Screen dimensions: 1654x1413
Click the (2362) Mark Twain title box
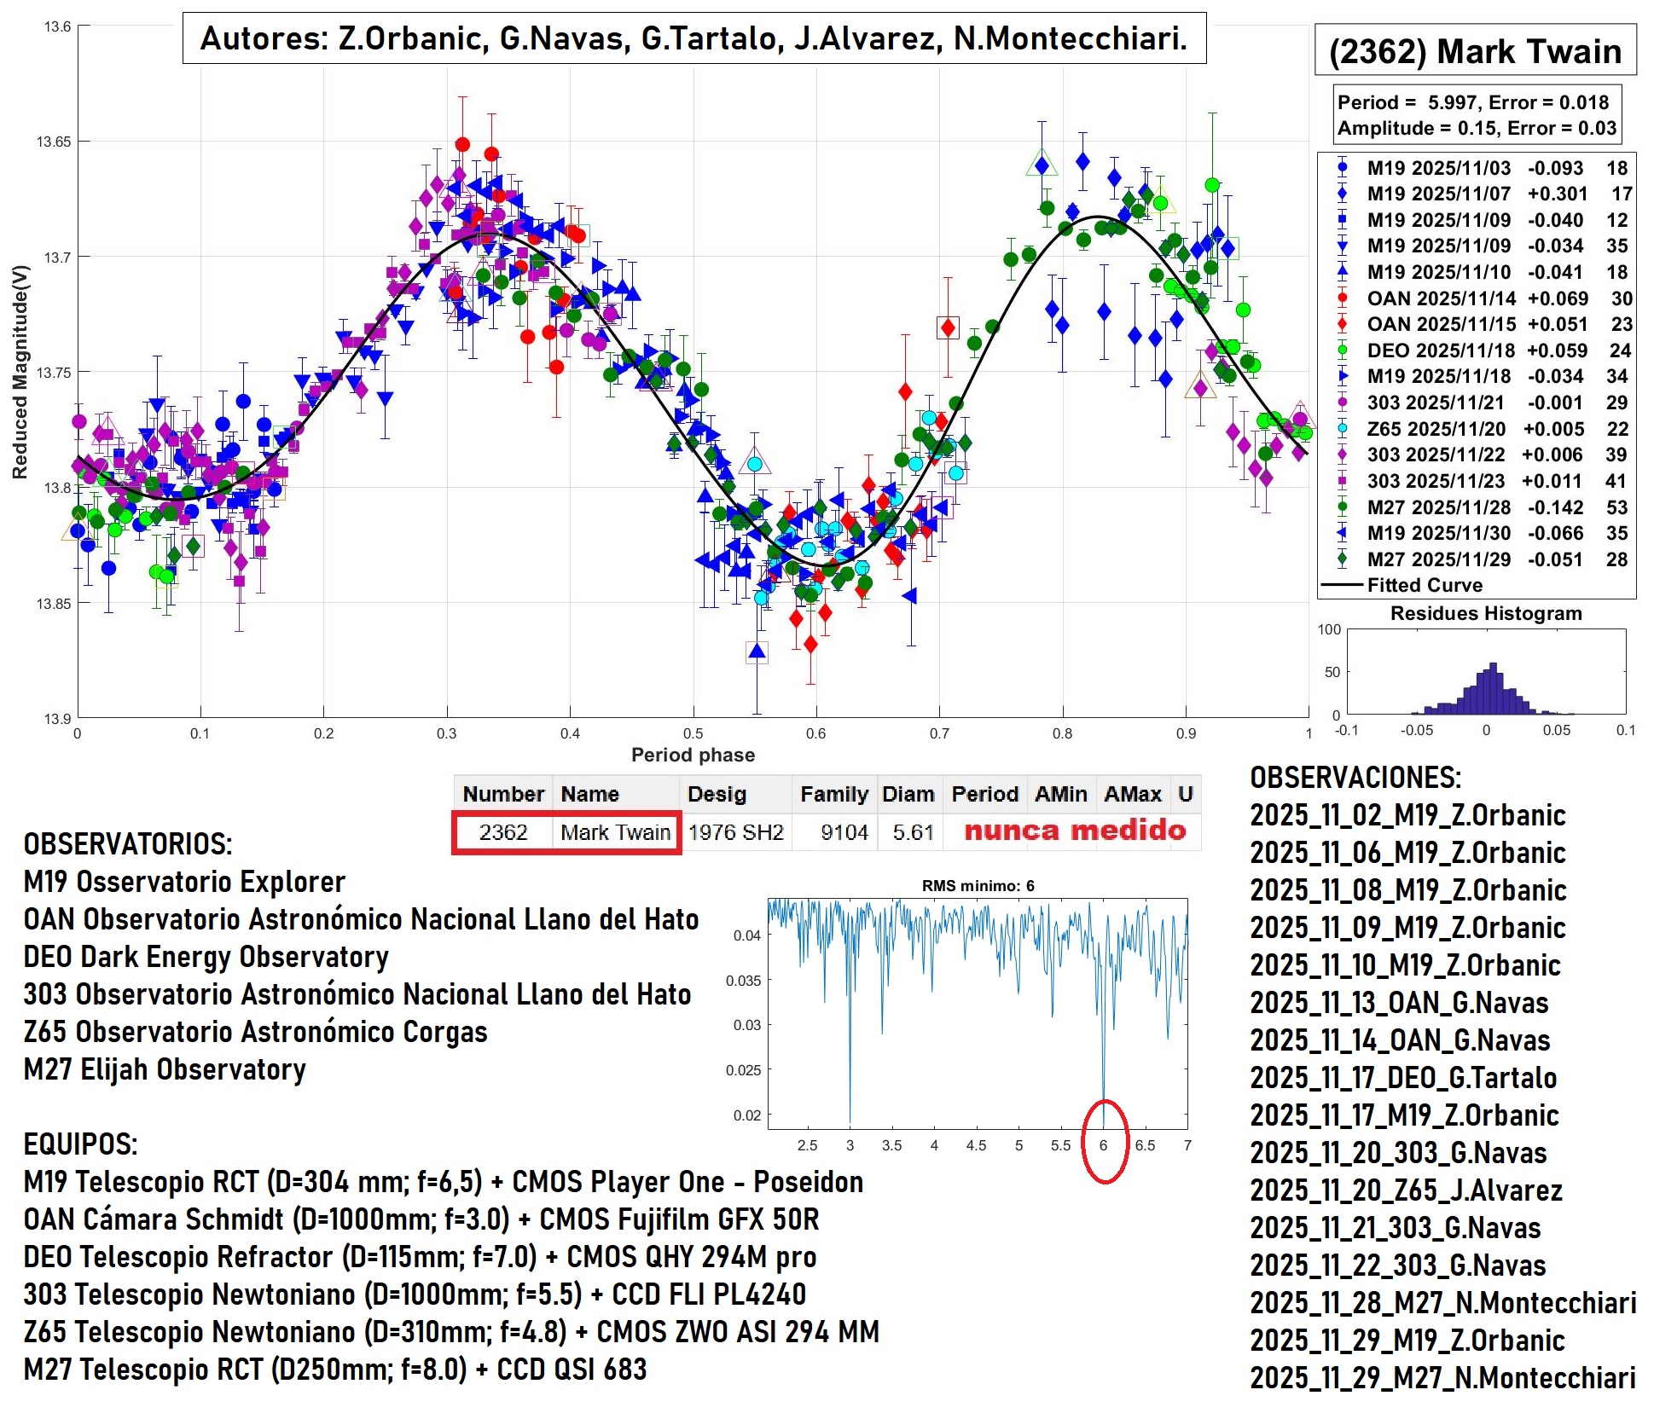[x=1475, y=51]
